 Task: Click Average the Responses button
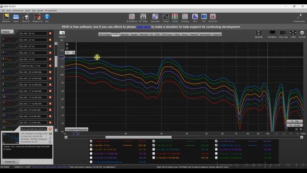point(77,129)
